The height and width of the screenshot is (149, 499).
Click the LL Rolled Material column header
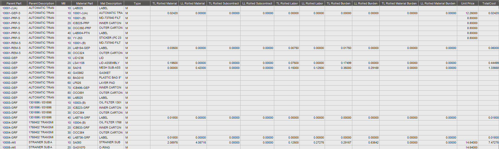coord(193,3)
